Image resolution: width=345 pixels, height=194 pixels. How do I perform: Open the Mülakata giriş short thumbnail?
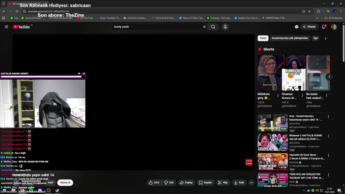(x=269, y=73)
